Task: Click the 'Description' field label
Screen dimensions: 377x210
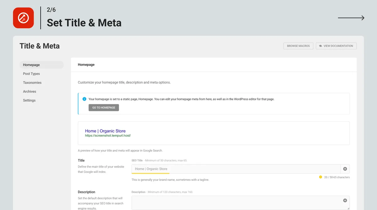Action: [86, 192]
